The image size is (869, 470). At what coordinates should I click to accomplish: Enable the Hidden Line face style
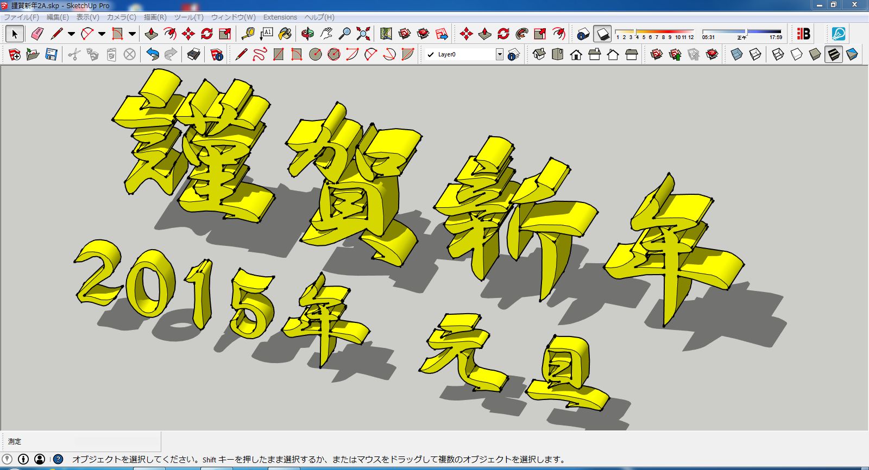(797, 54)
